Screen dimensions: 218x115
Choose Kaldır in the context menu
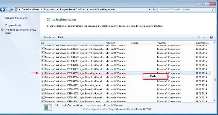point(155,76)
